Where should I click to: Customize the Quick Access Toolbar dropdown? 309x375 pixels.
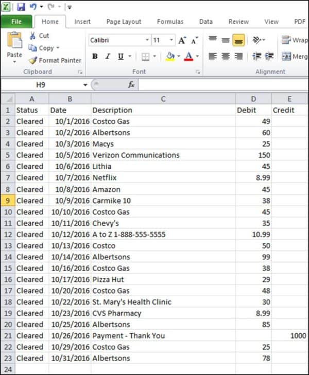70,7
